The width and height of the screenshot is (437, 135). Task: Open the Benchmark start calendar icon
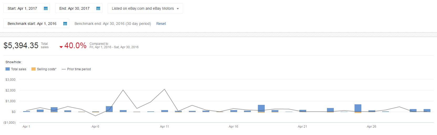point(65,24)
